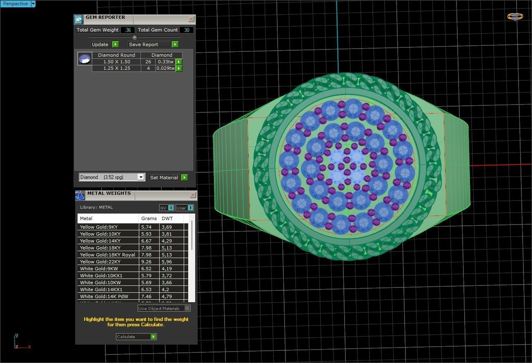
Task: Click the Calculate button
Action: click(136, 336)
